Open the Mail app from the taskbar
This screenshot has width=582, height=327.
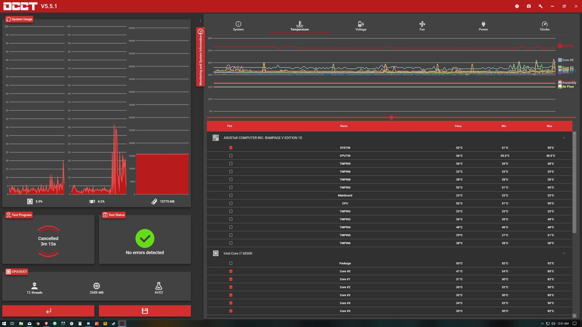[29, 324]
